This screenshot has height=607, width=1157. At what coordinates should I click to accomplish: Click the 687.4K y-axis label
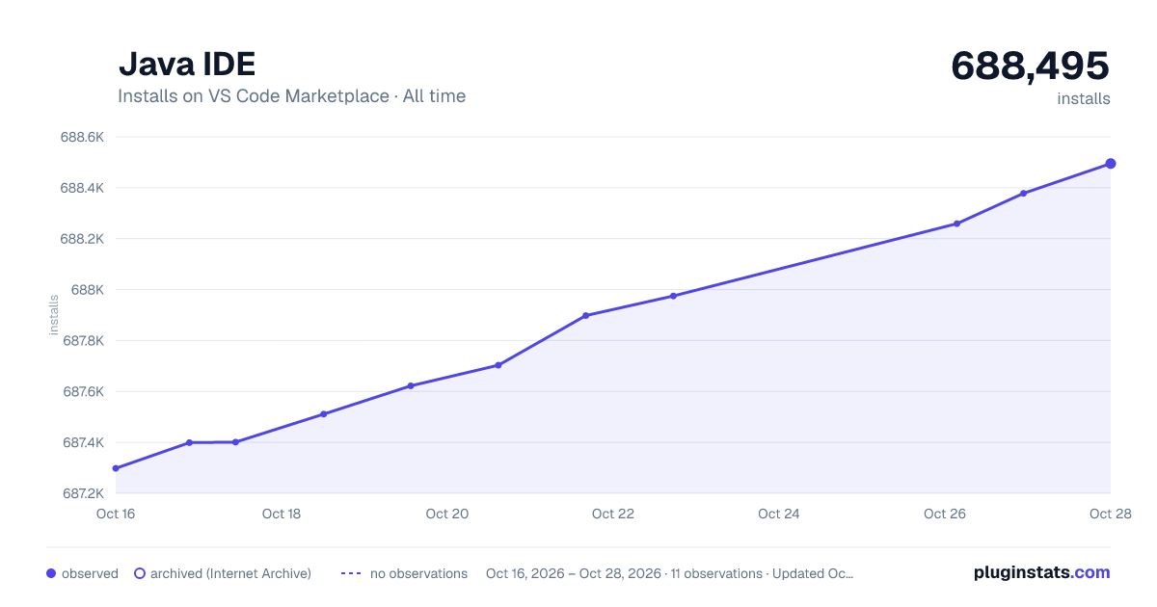tap(82, 443)
